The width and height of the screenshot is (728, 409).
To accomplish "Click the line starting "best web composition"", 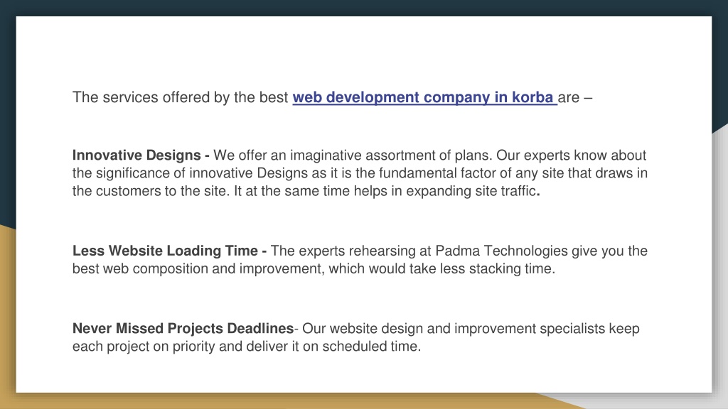I will click(314, 268).
